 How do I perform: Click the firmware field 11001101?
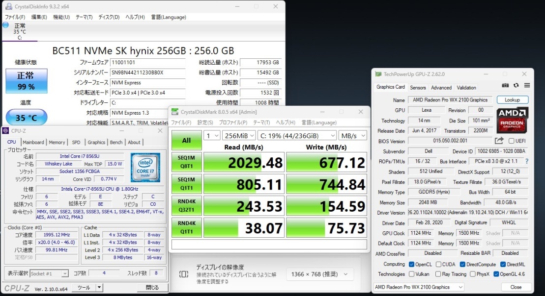point(148,62)
